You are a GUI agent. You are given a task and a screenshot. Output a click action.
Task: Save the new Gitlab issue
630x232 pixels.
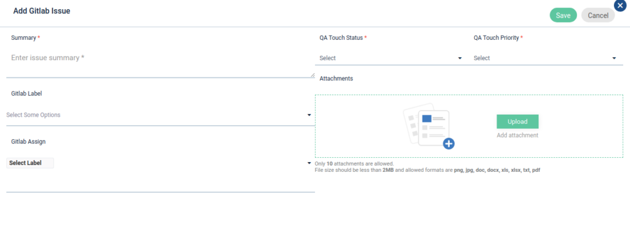click(x=563, y=15)
